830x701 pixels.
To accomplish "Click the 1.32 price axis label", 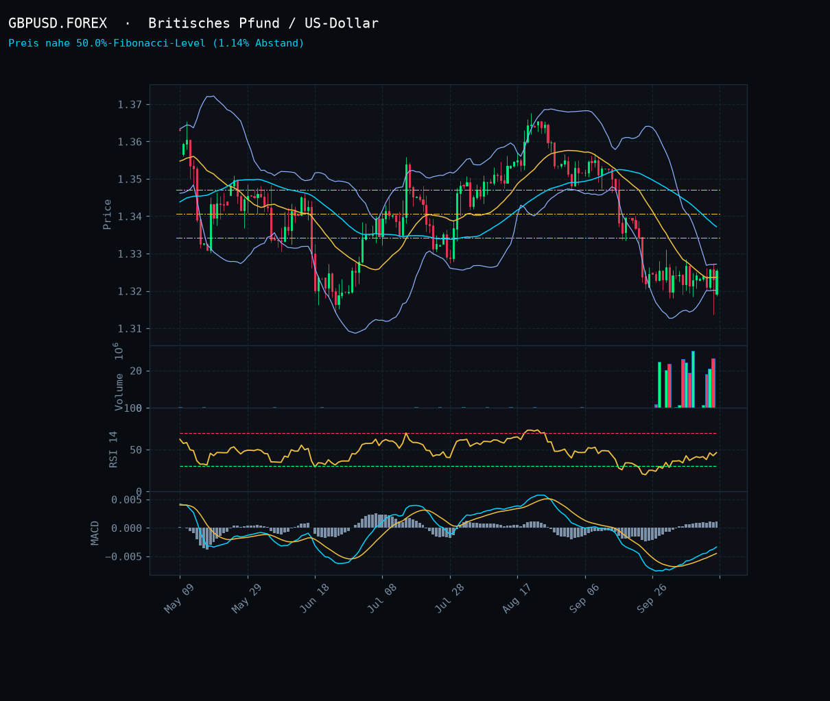I will 130,291.
